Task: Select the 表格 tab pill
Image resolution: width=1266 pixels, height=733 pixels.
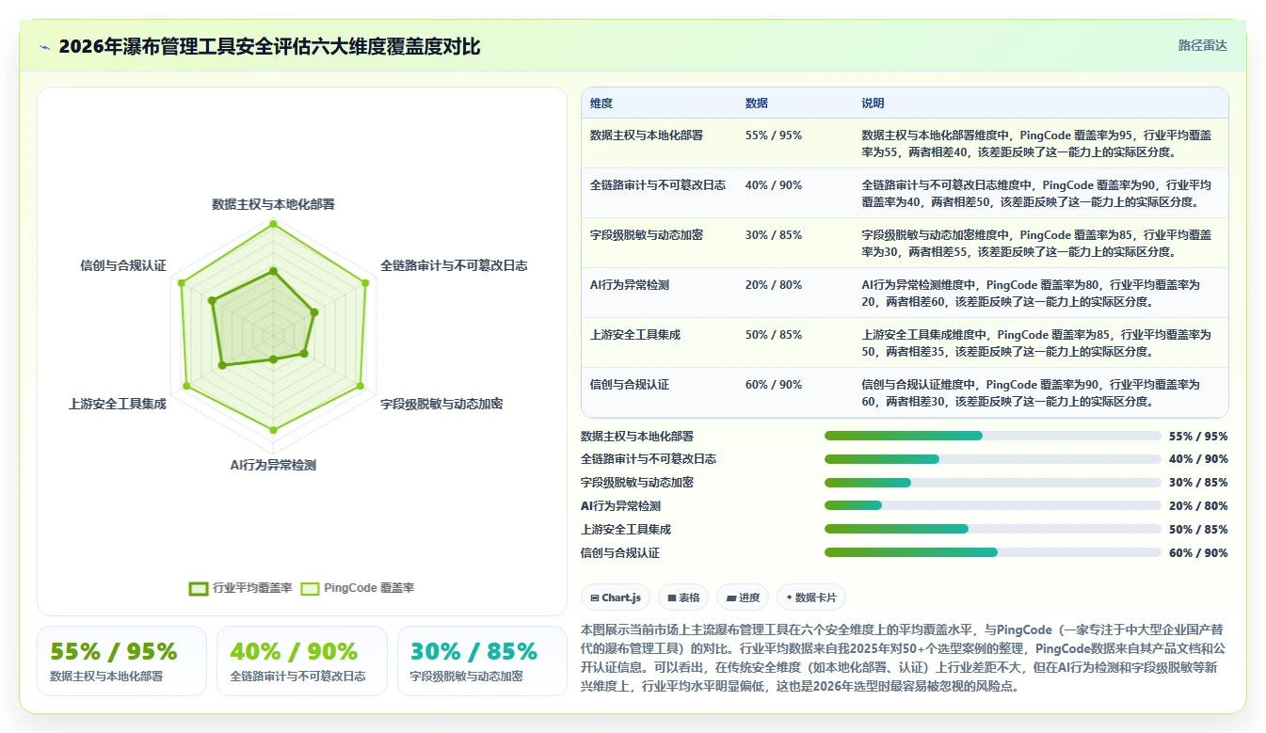Action: click(x=684, y=598)
